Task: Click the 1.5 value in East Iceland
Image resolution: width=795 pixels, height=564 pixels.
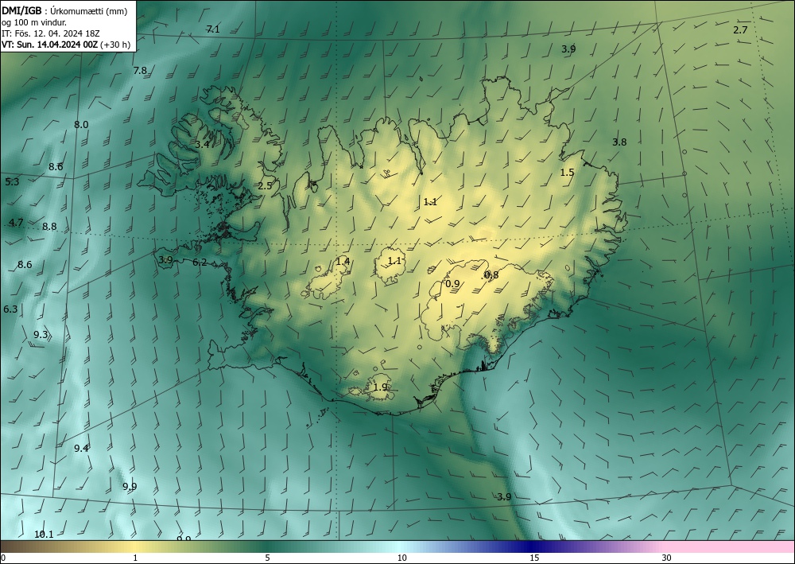Action: (x=567, y=173)
